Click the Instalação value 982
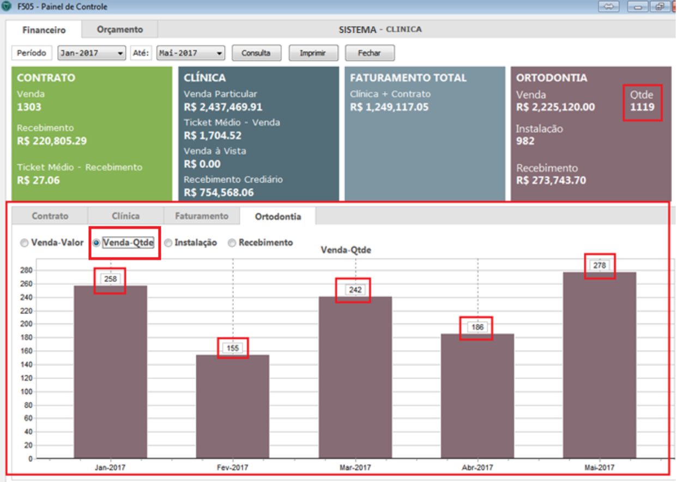The image size is (677, 482). tap(525, 141)
